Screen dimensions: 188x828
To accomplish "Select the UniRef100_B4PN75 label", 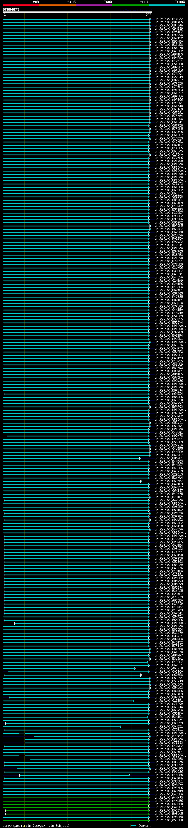I will click(x=169, y=494).
